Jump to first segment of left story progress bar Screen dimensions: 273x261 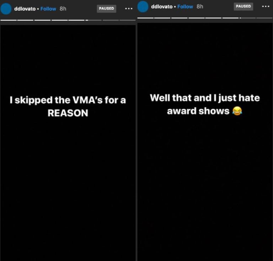point(9,20)
